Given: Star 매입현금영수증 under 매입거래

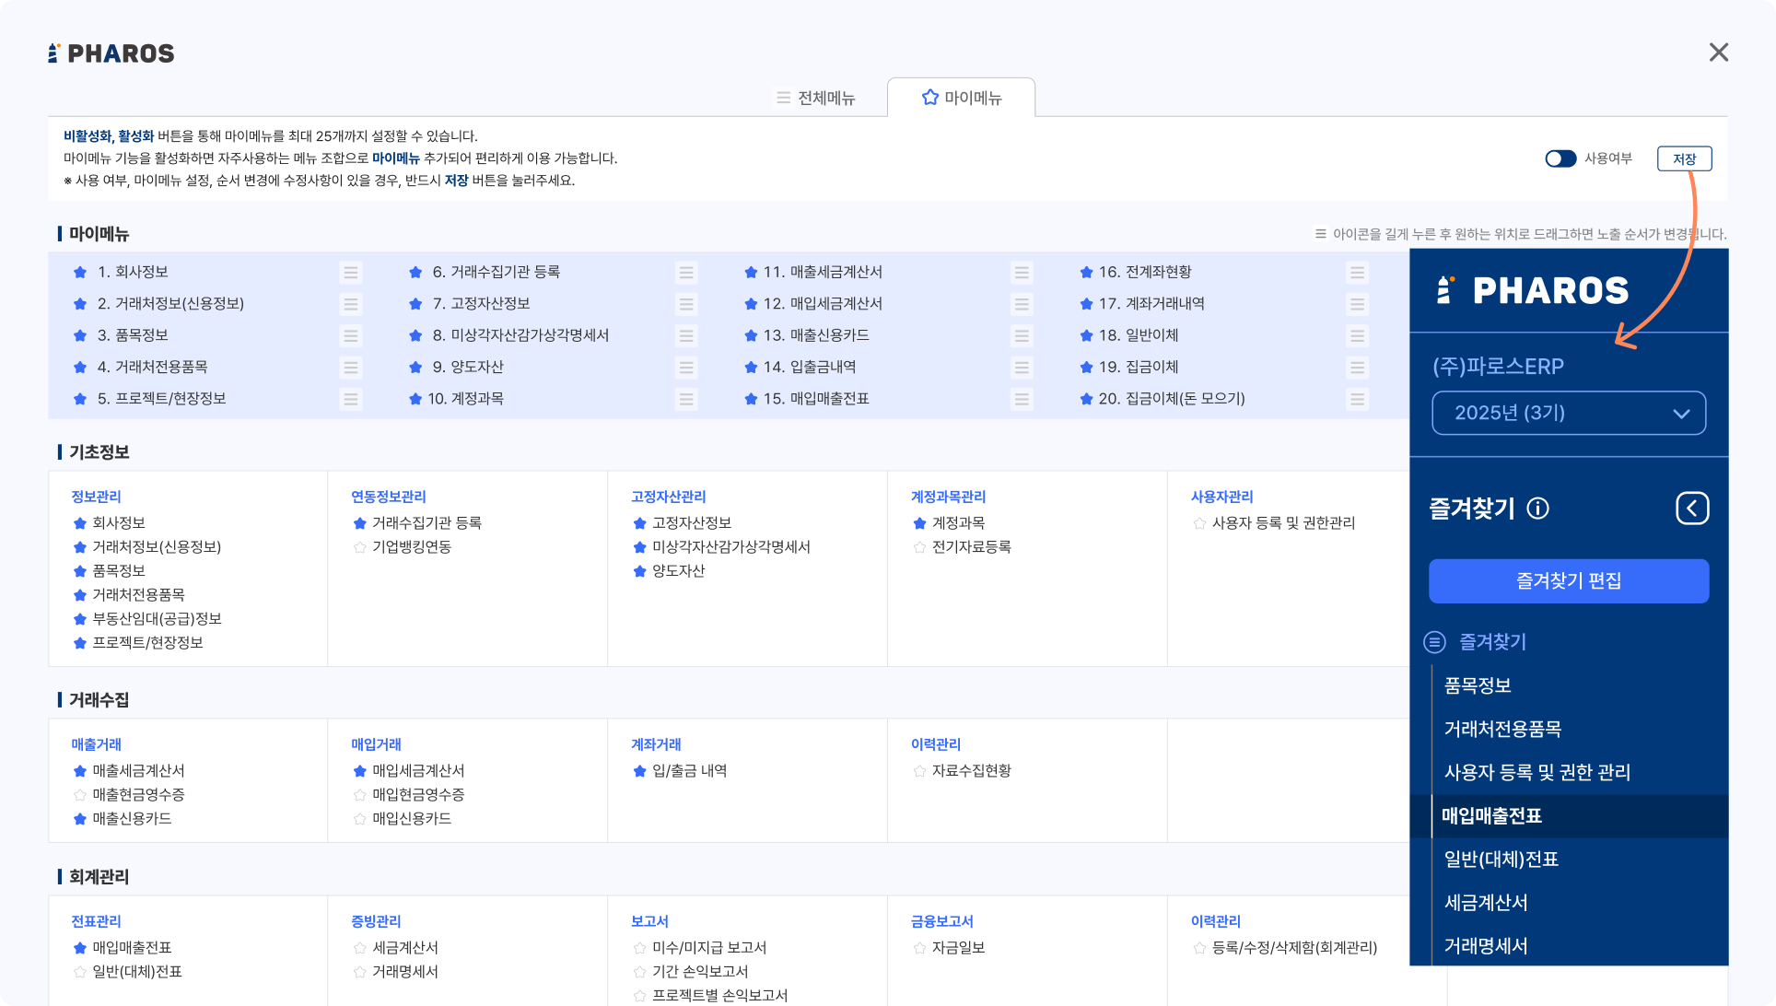Looking at the screenshot, I should pos(360,795).
